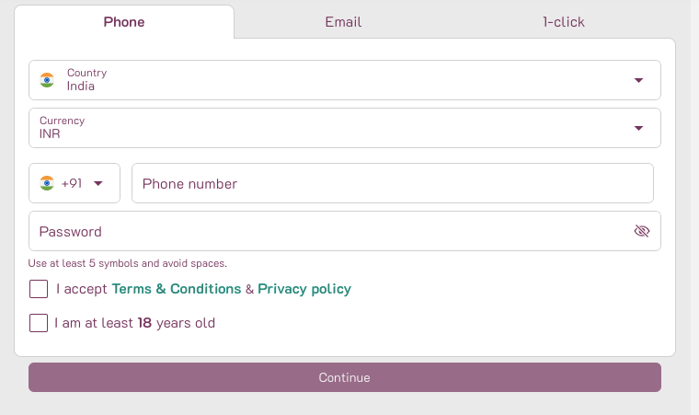The width and height of the screenshot is (699, 415).
Task: Click the arrow next to +91
Action: pyautogui.click(x=98, y=183)
